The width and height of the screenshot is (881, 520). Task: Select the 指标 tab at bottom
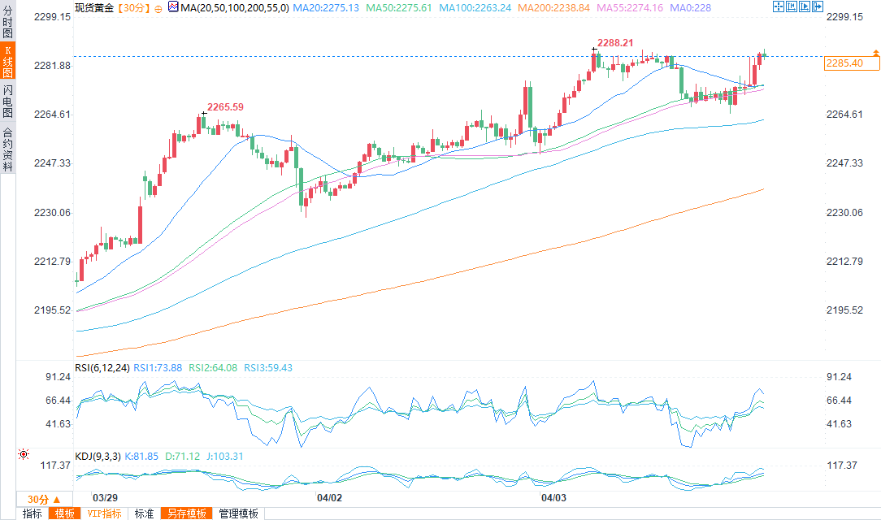(x=33, y=513)
